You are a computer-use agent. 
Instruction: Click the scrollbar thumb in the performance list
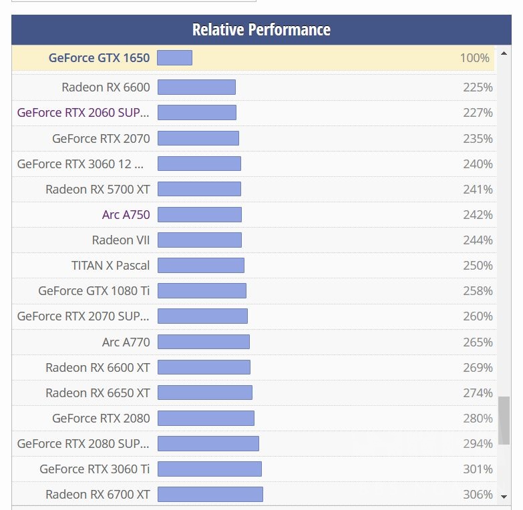(x=504, y=421)
